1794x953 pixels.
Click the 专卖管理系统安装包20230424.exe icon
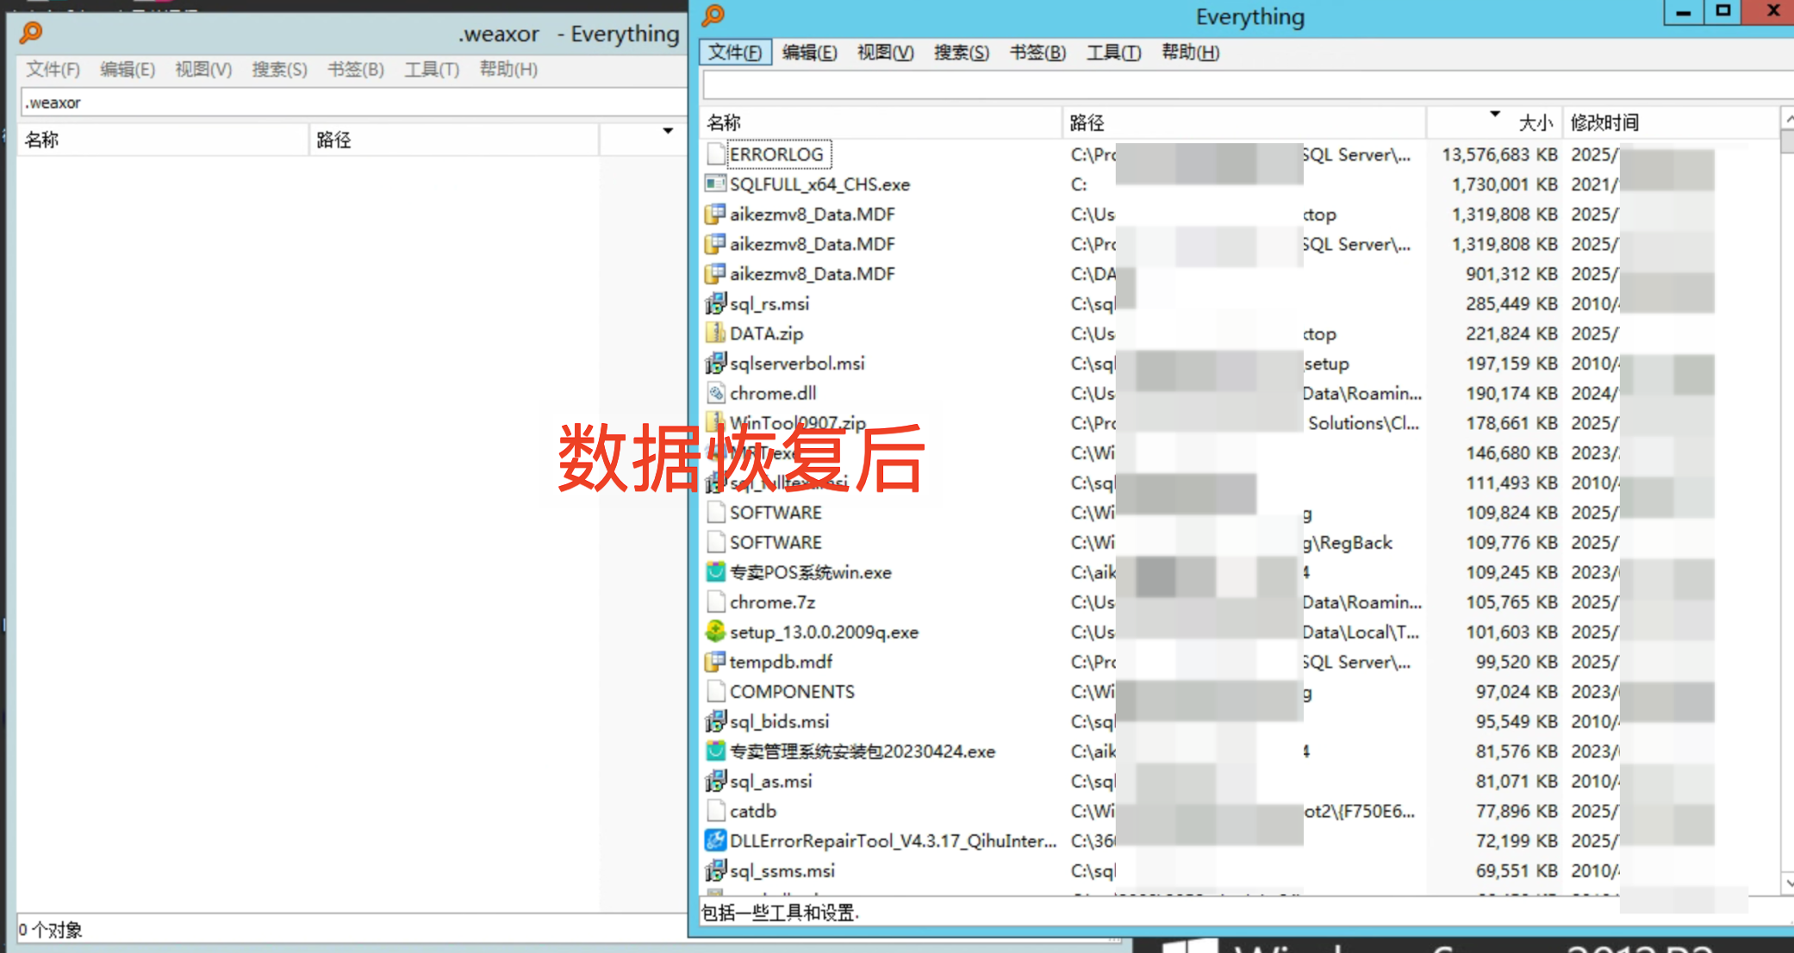click(715, 751)
